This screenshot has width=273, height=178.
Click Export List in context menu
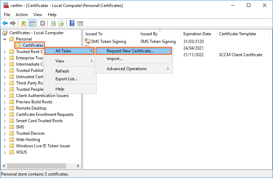tap(66, 79)
